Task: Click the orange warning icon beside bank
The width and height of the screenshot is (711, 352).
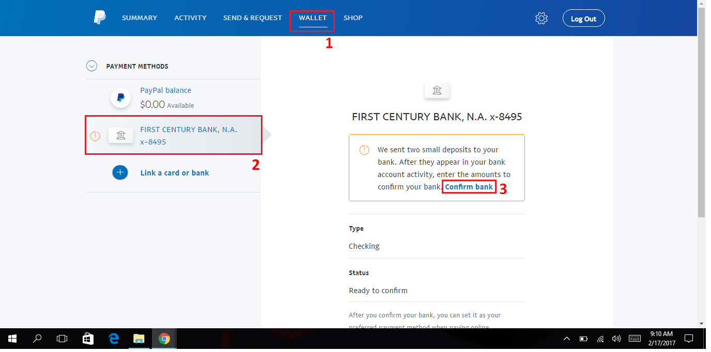Action: [95, 136]
